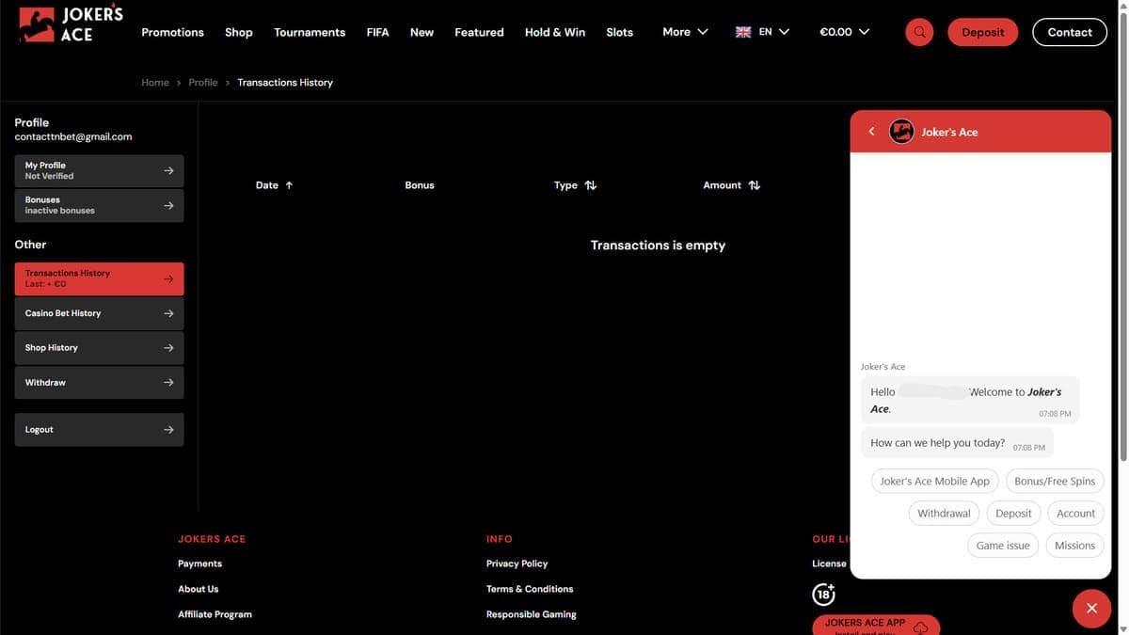Click the arrow beside Withdraw
The height and width of the screenshot is (635, 1129).
pos(168,383)
